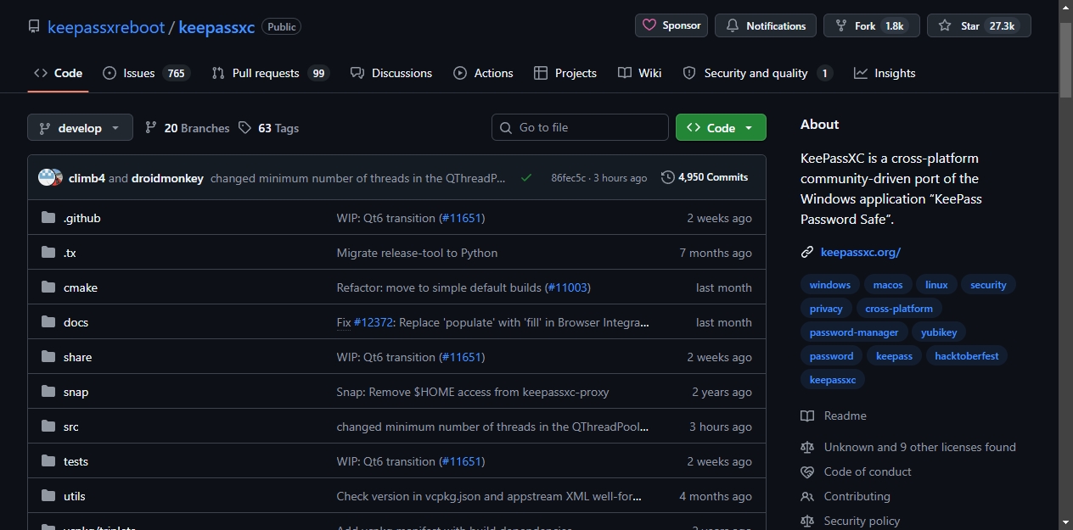Click the .github folder icon

point(48,218)
